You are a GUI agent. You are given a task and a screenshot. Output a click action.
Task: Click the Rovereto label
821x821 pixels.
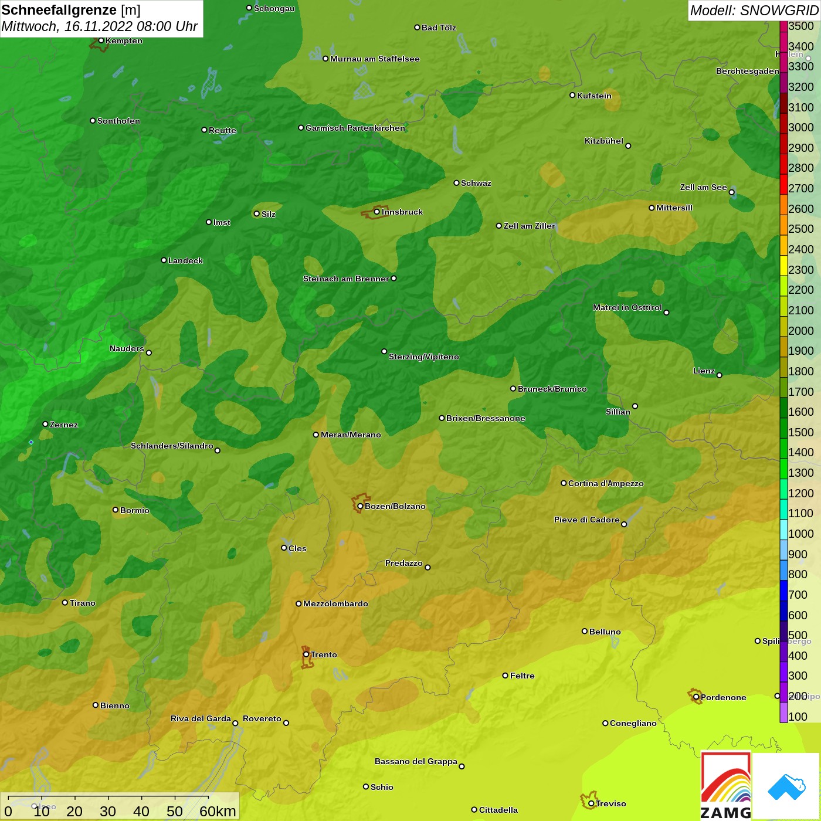pyautogui.click(x=262, y=718)
